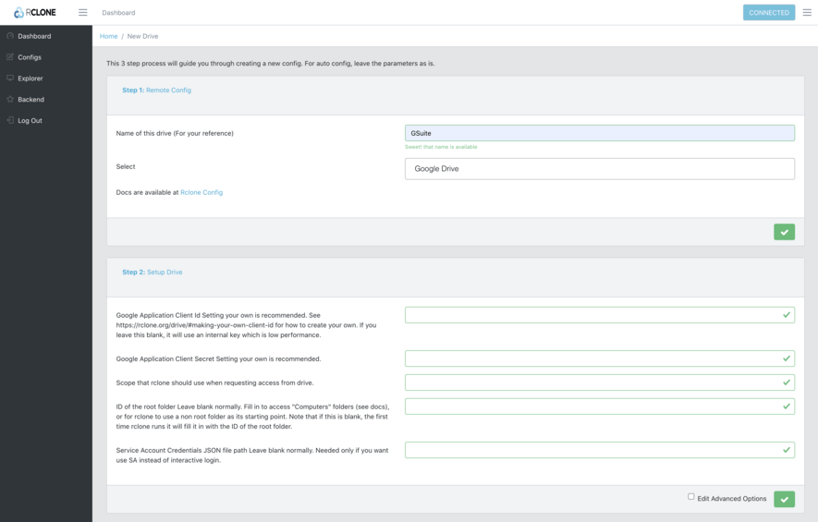Click the Rclone logo in header

[35, 13]
